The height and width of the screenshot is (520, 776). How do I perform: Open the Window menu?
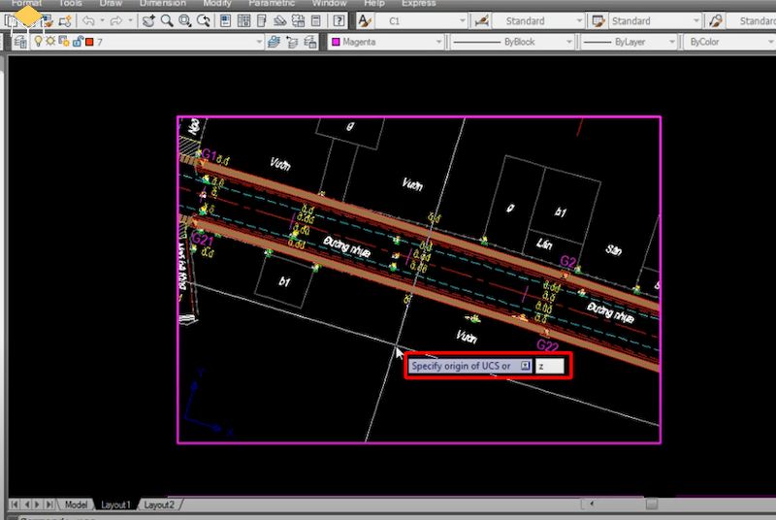(330, 3)
